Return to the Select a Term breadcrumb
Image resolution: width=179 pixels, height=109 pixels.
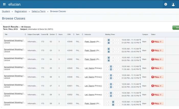pos(39,11)
